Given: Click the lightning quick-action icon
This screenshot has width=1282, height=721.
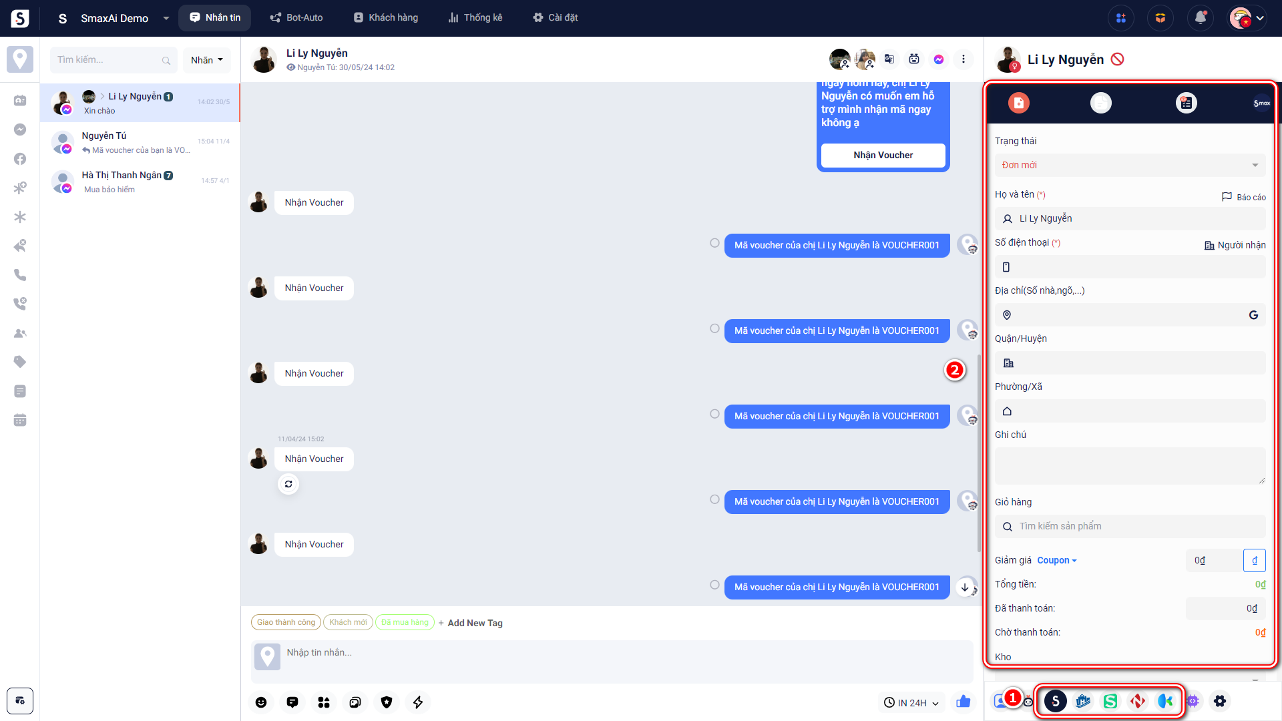Looking at the screenshot, I should (x=418, y=702).
